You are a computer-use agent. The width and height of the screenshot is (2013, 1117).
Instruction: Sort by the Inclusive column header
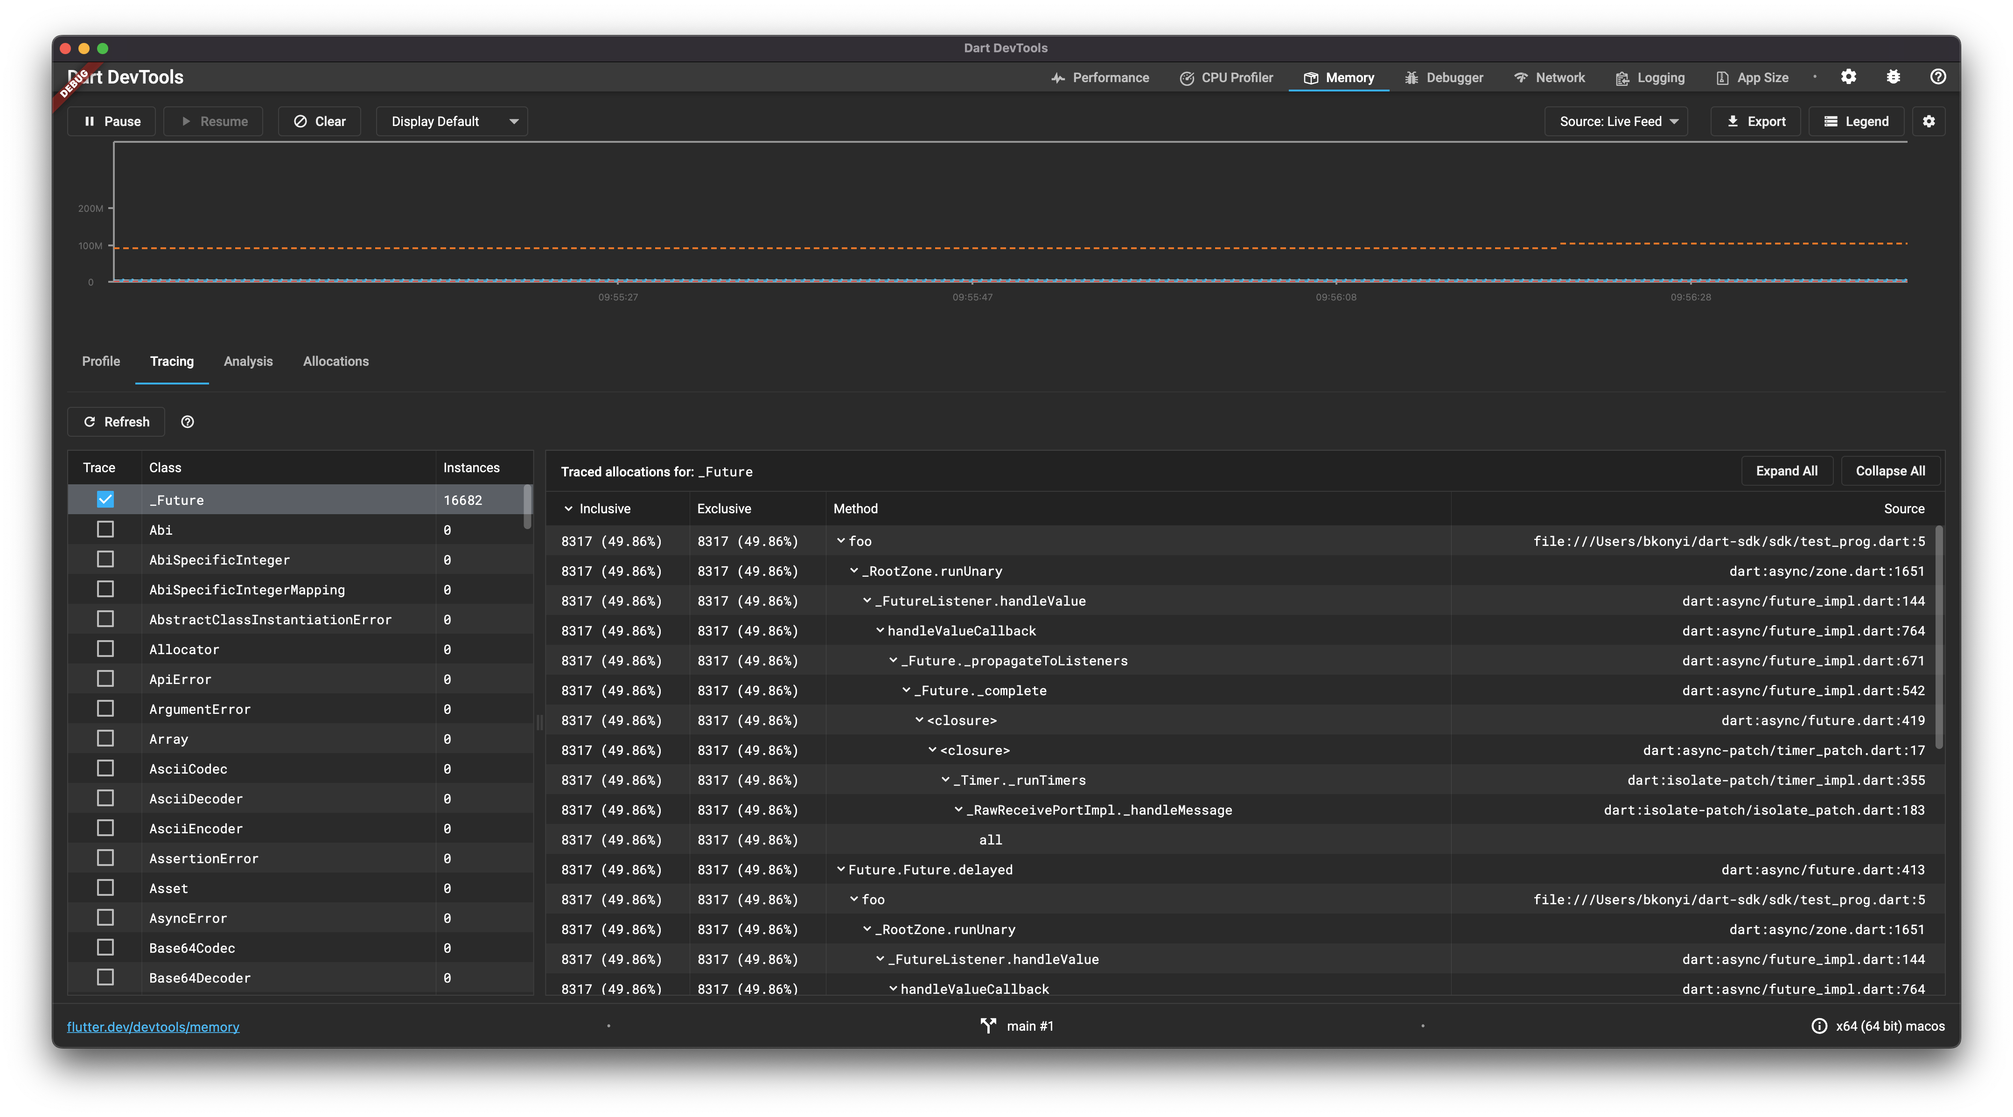pos(604,509)
